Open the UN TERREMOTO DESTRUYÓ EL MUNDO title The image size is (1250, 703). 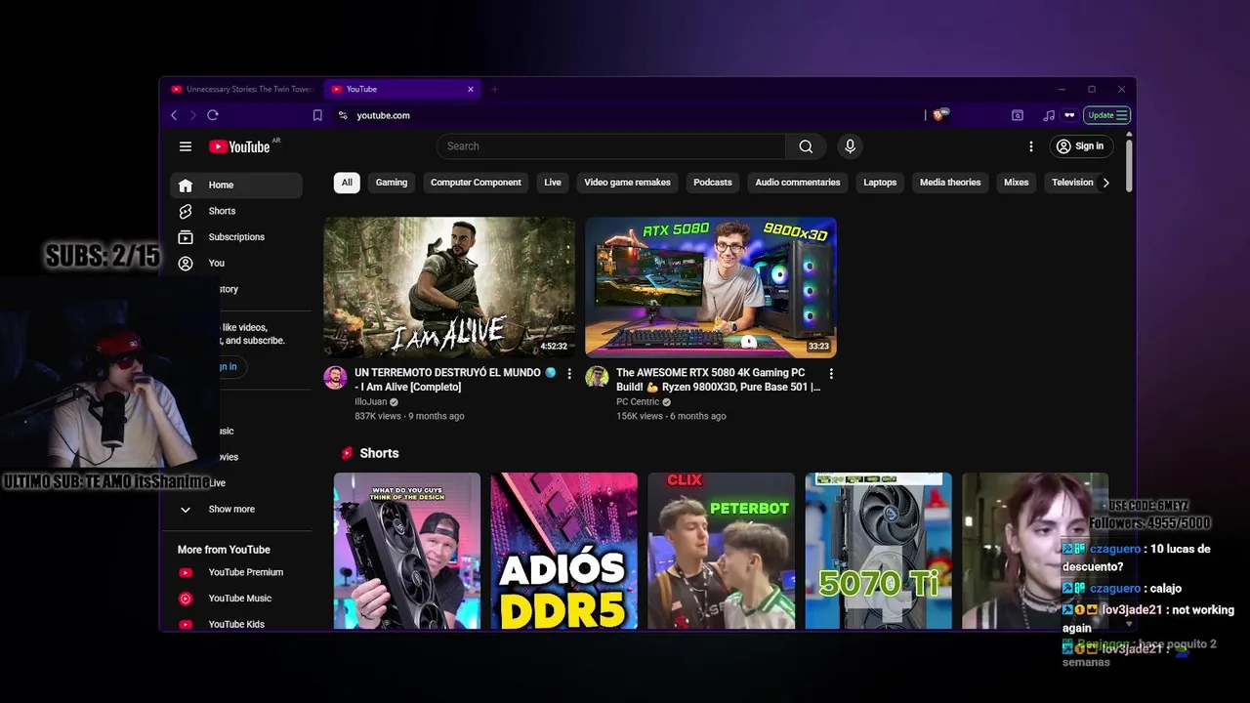[x=455, y=380]
